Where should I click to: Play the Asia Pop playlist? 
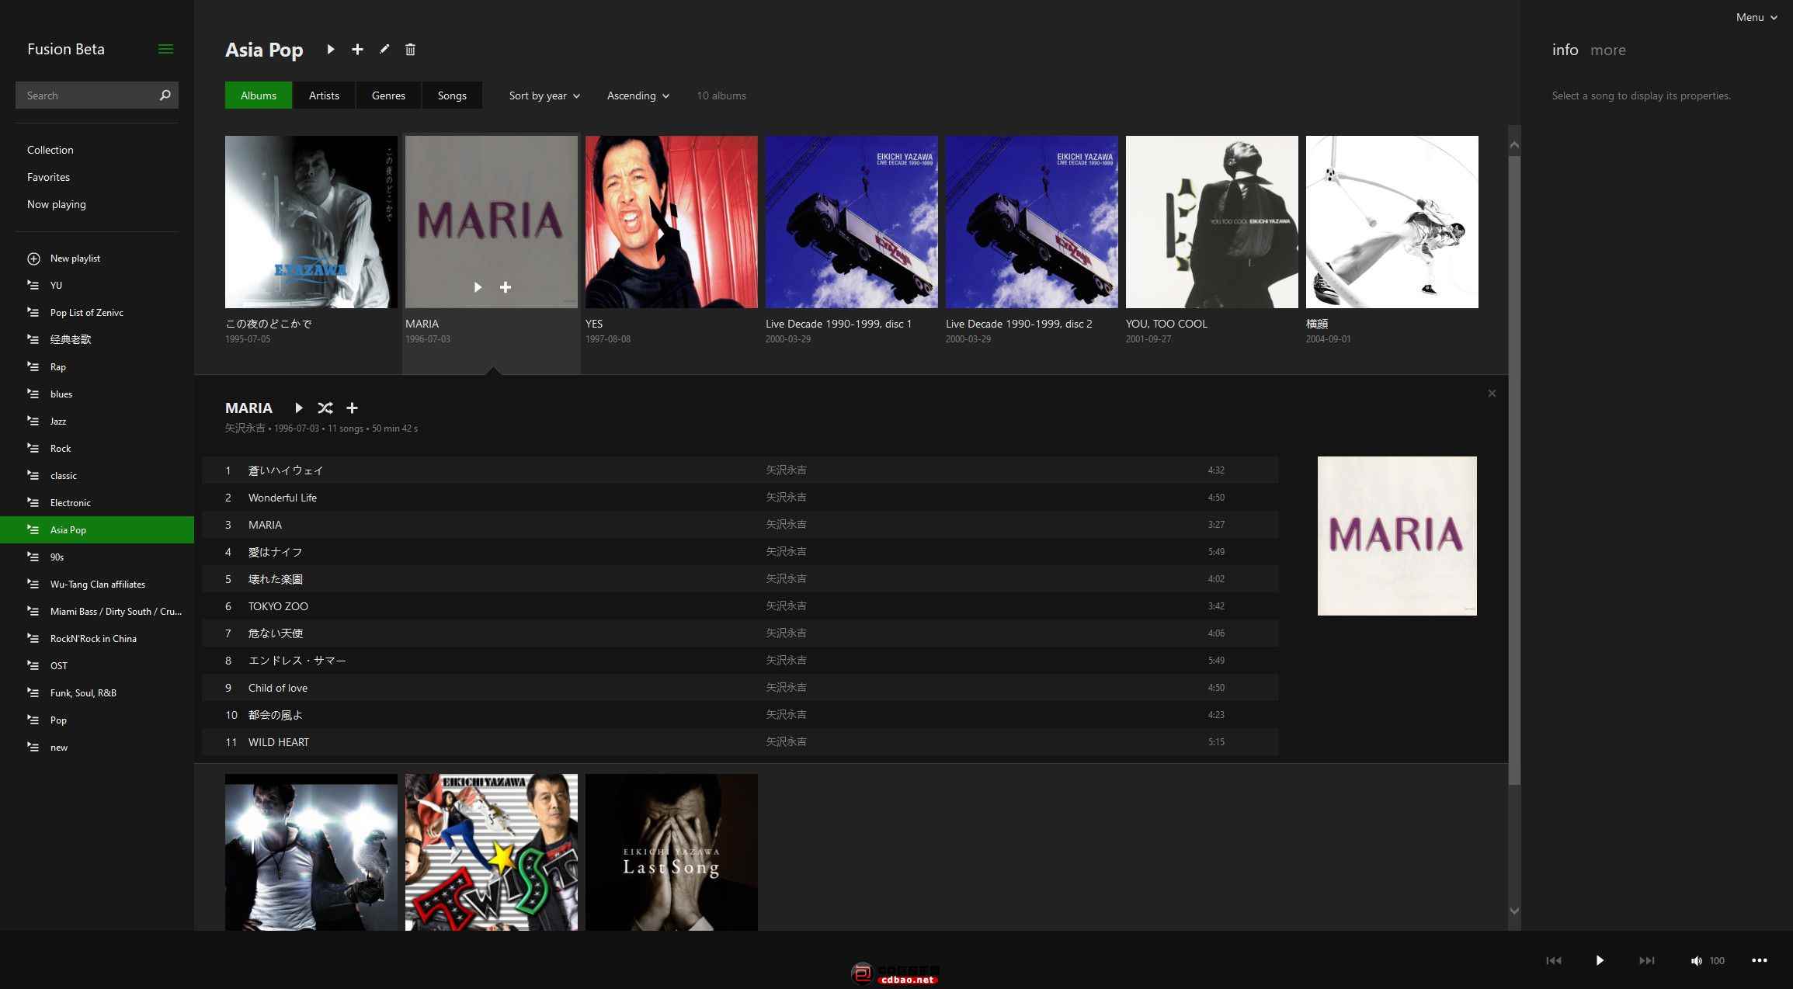[331, 50]
